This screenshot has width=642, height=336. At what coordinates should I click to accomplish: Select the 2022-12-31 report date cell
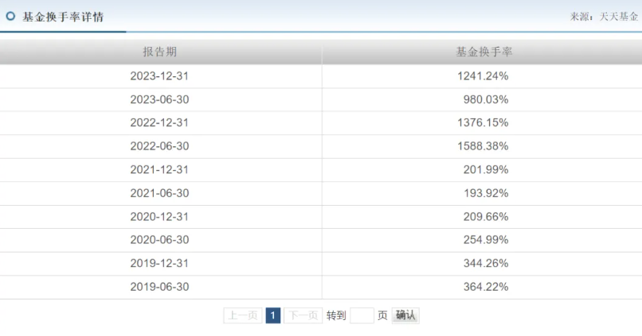(x=159, y=123)
